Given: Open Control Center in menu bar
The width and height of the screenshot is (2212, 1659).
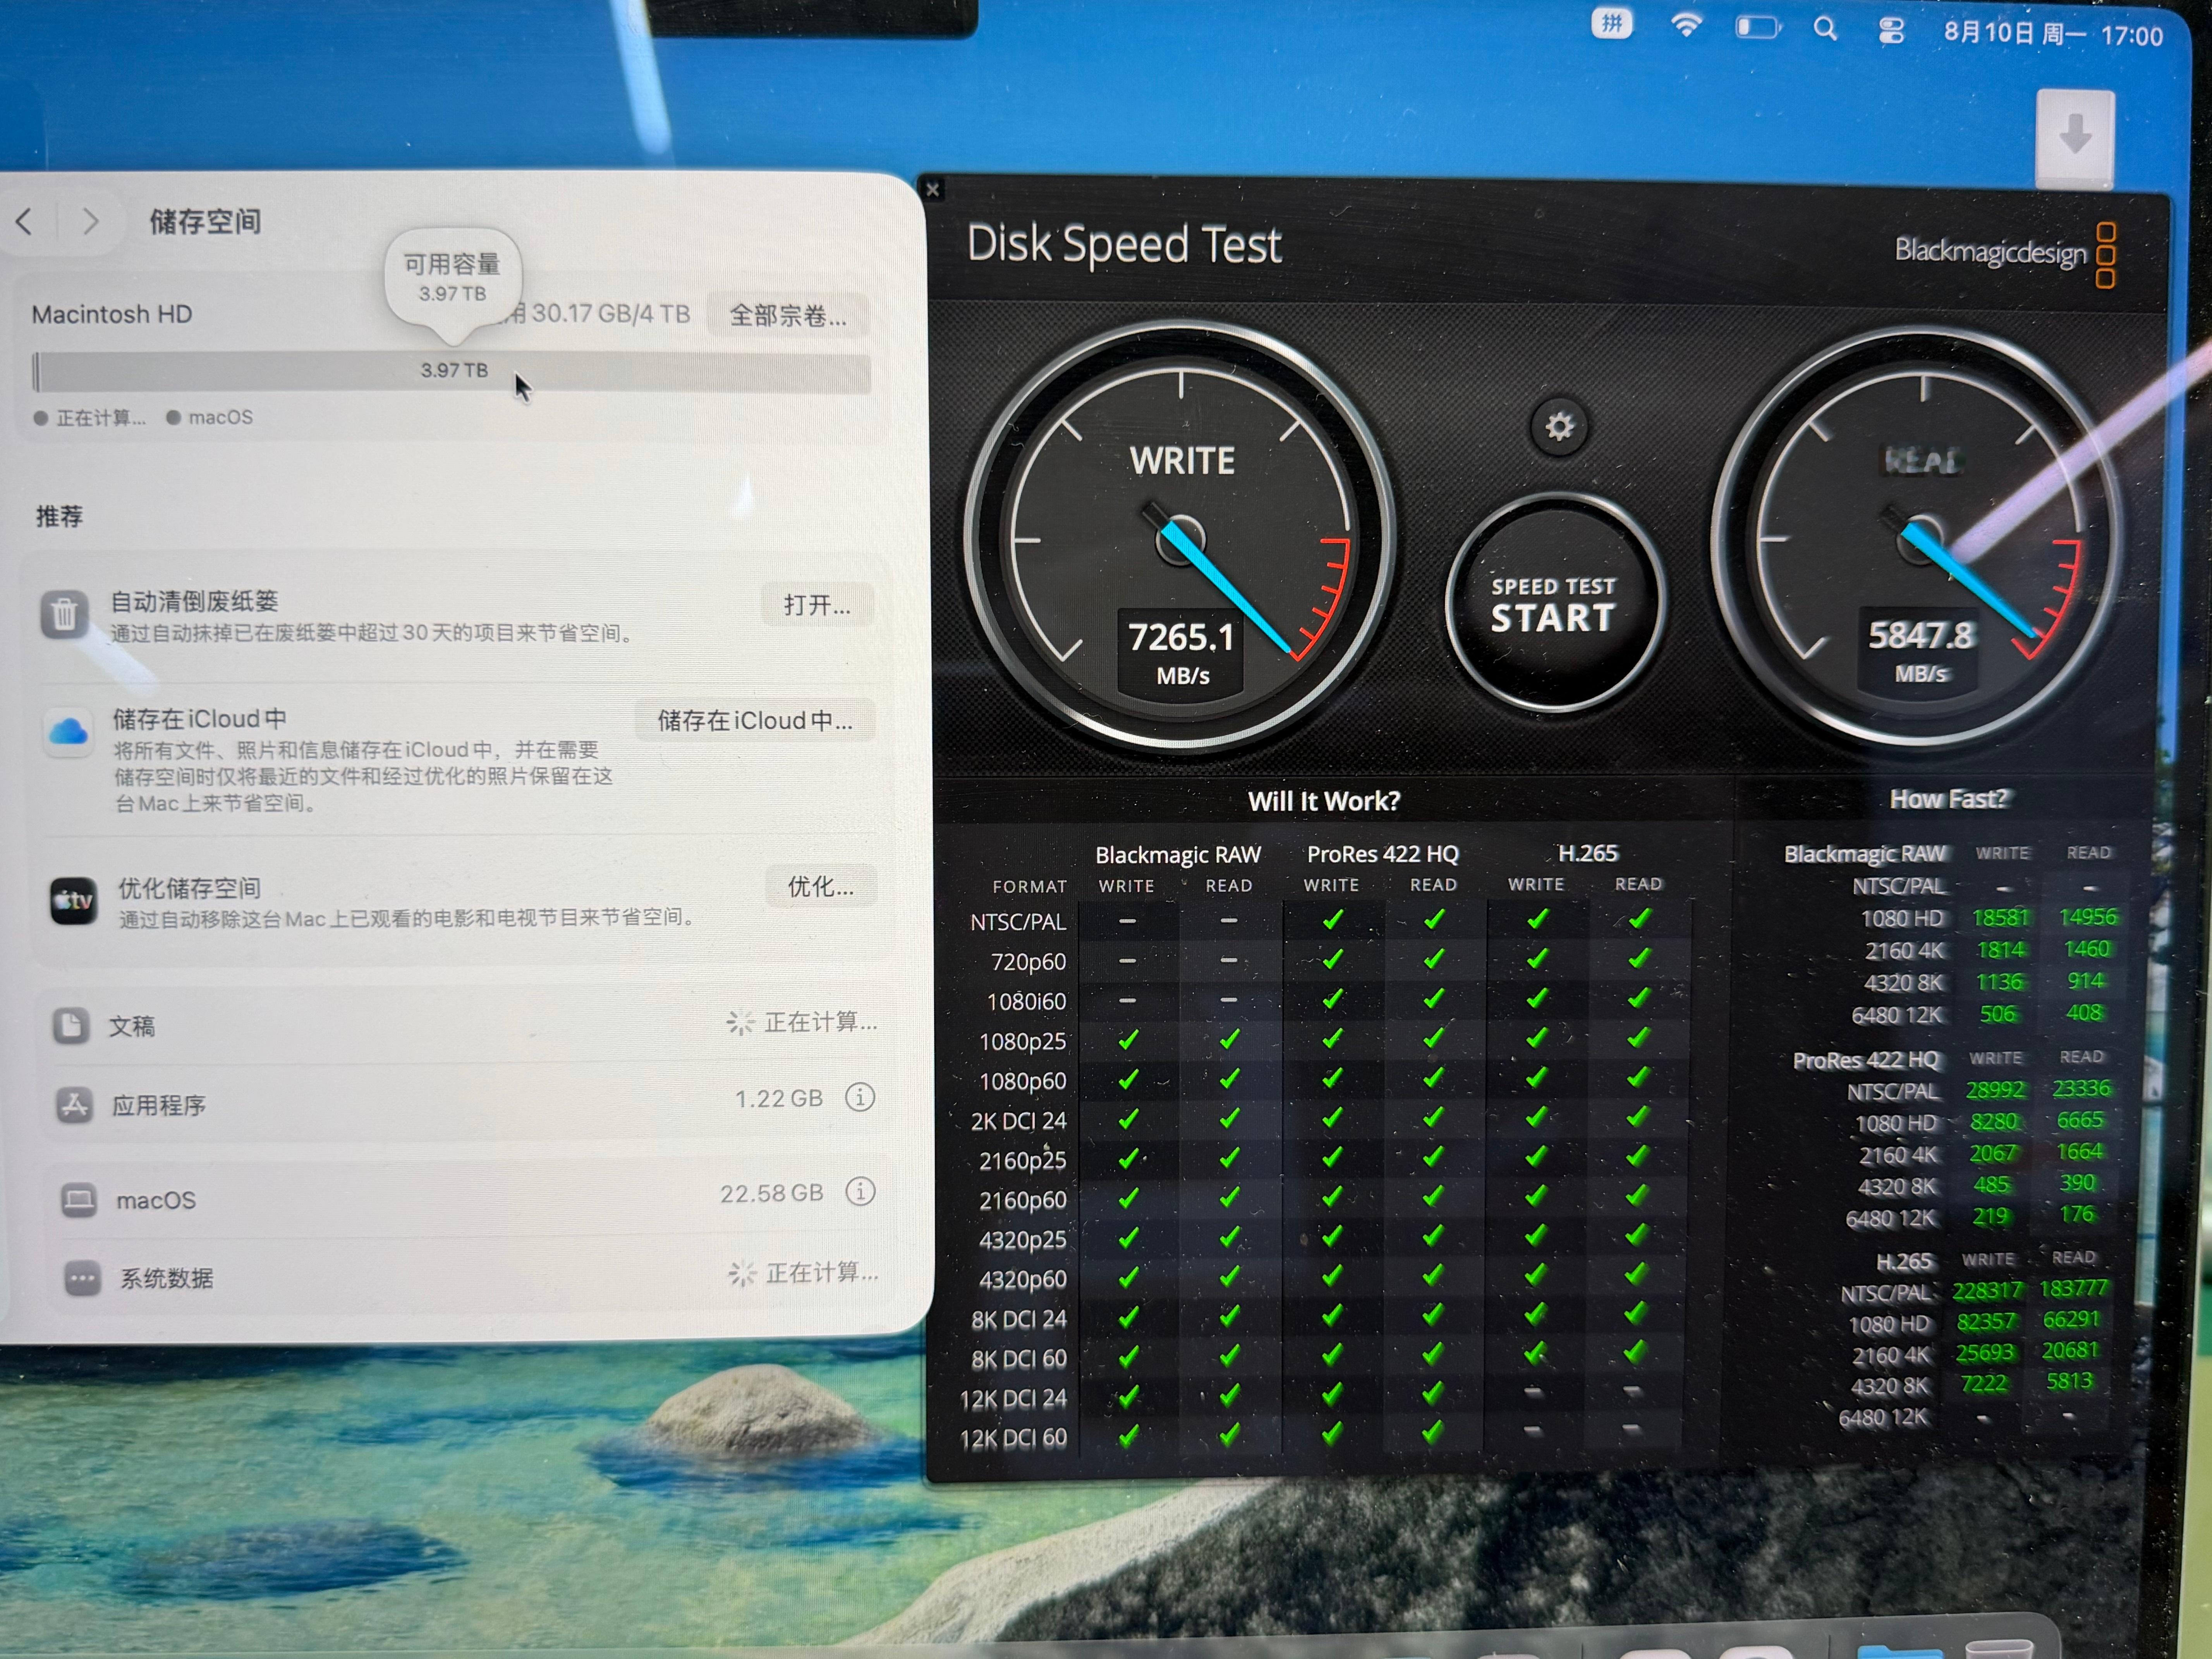Looking at the screenshot, I should point(1891,31).
